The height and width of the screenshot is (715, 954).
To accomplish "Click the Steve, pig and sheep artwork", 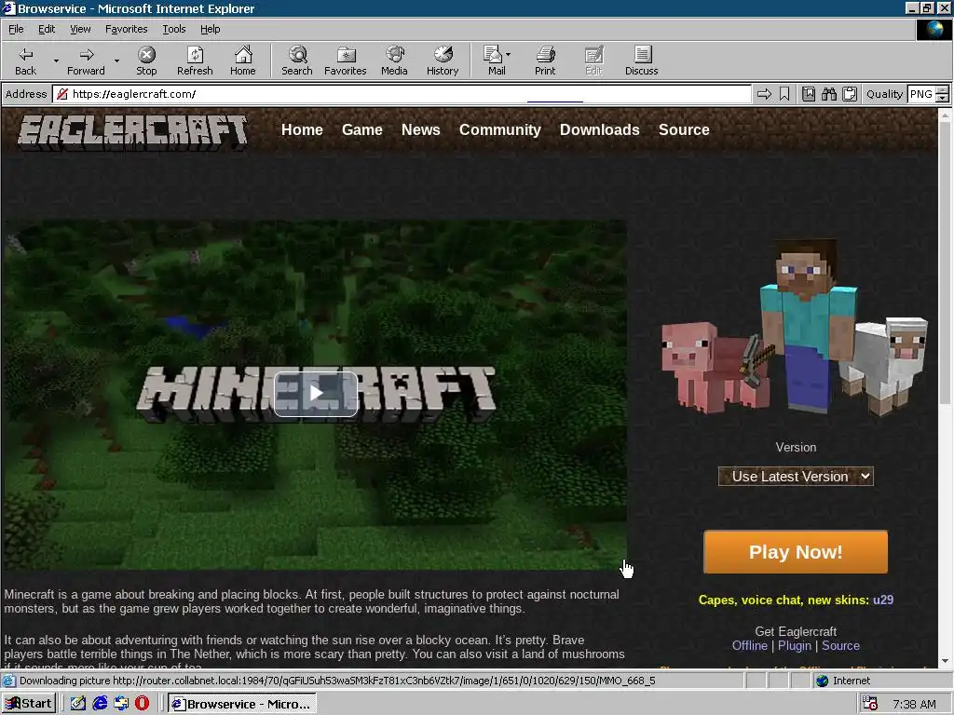I will tap(795, 329).
